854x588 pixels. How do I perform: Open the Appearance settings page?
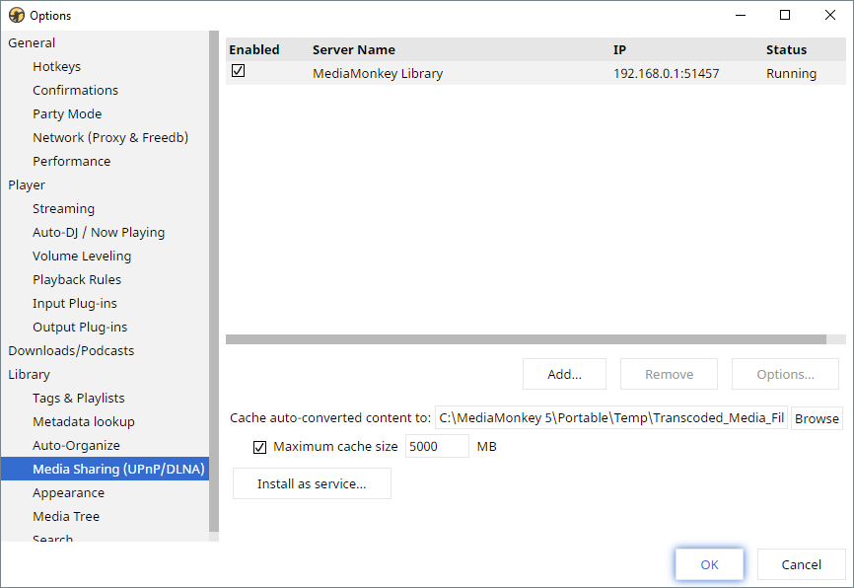(x=68, y=492)
